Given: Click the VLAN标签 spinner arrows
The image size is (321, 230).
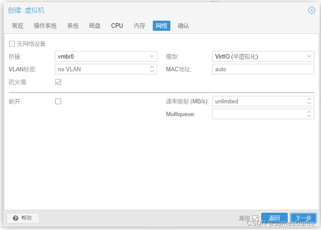Looking at the screenshot, I should pyautogui.click(x=151, y=69).
